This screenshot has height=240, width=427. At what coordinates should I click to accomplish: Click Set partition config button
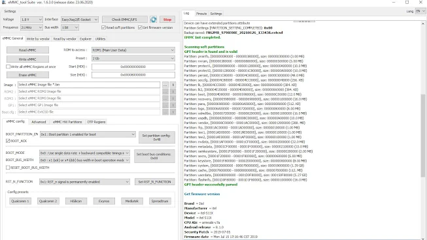[x=156, y=138]
